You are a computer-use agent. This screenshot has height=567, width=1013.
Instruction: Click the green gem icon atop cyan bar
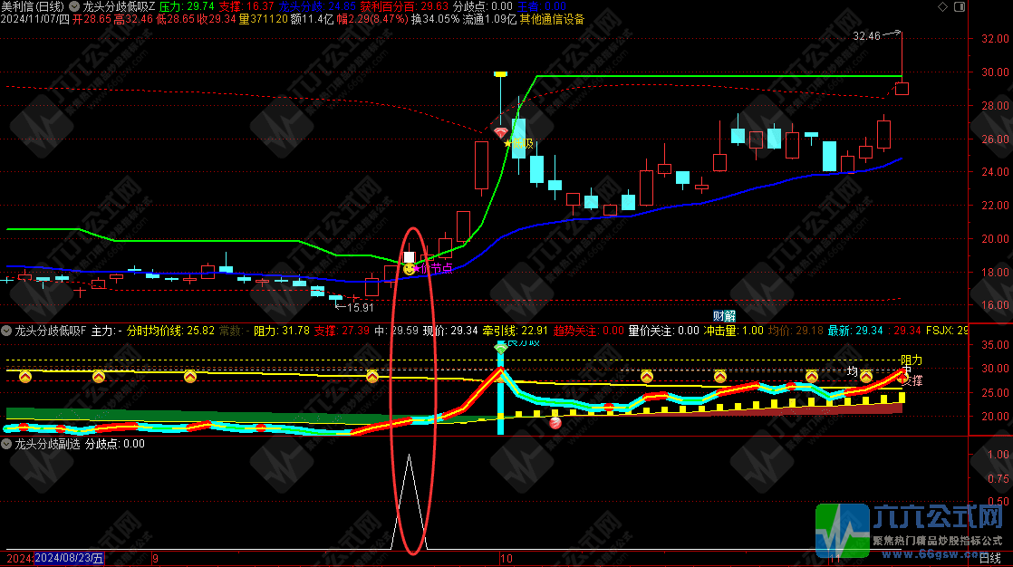click(x=501, y=348)
